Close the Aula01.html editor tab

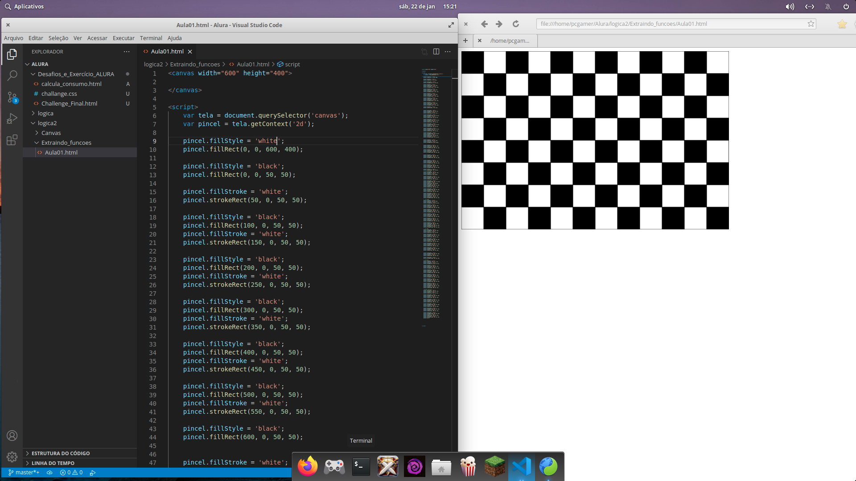click(x=190, y=52)
